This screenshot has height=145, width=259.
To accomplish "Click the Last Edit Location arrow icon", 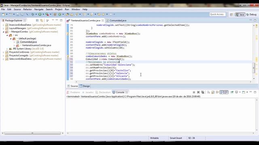I will tap(99, 14).
